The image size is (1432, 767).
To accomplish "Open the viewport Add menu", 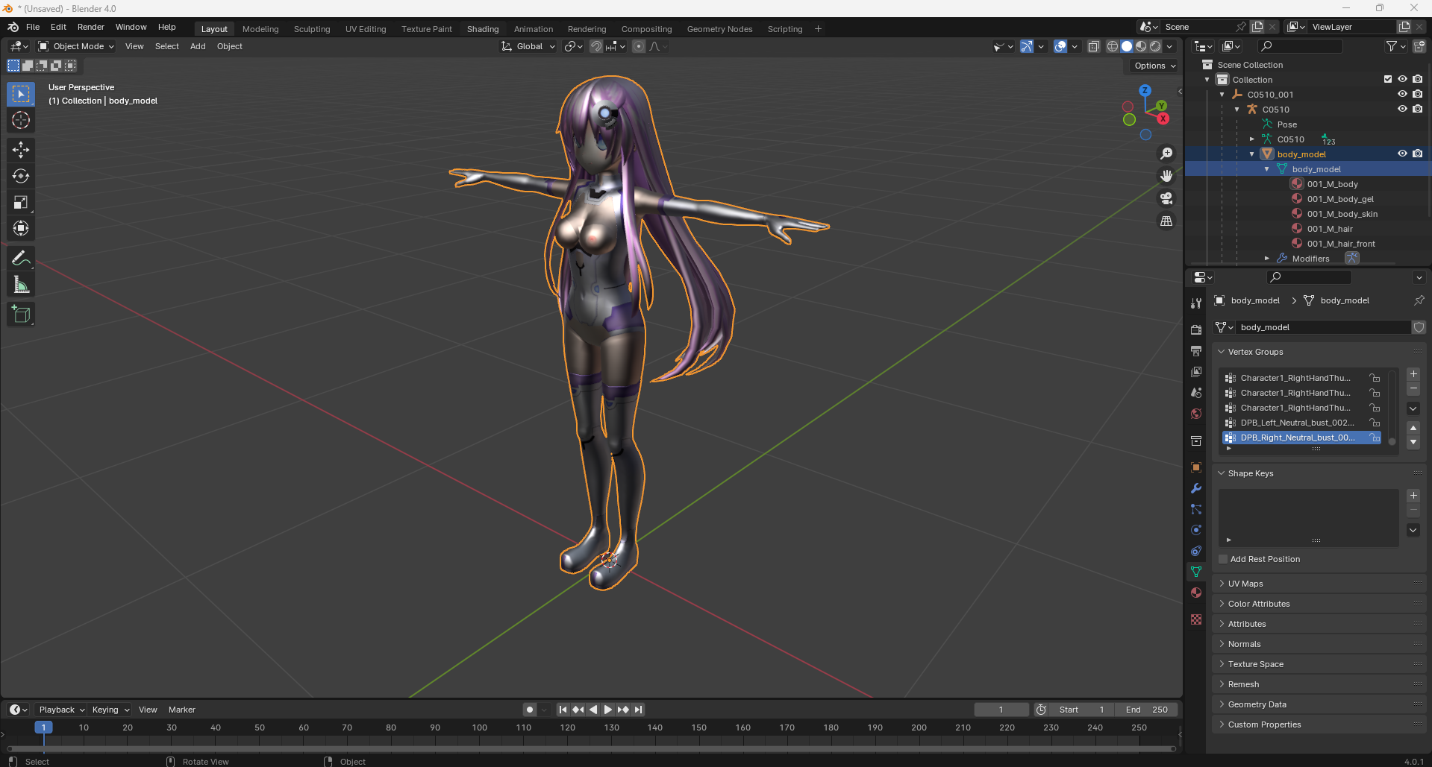I will [x=198, y=46].
